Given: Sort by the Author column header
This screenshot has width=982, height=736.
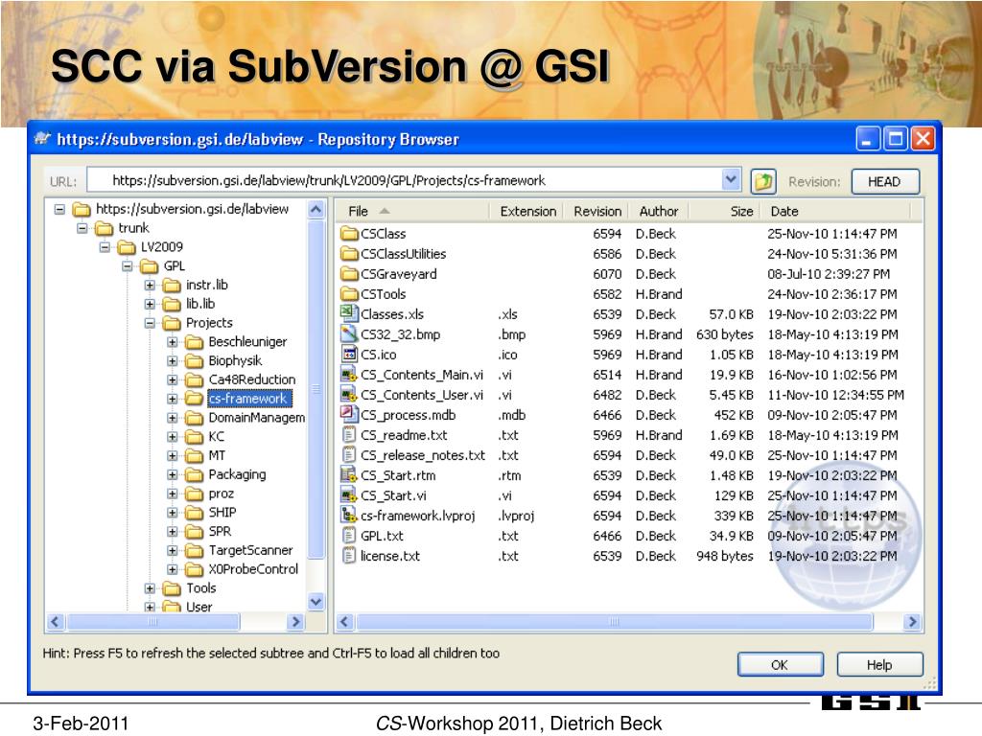Looking at the screenshot, I should click(x=659, y=212).
